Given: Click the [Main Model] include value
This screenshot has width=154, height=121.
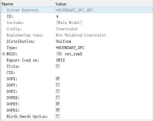Looking at the screenshot, I should pos(69,23).
